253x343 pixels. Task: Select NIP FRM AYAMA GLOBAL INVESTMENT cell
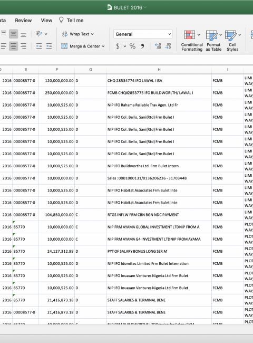[x=159, y=227]
